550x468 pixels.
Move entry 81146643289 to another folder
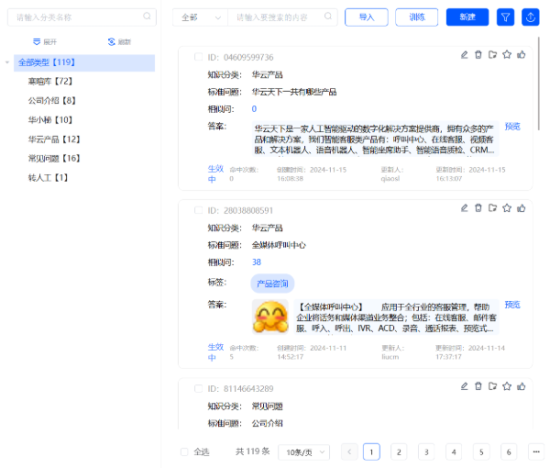(x=493, y=387)
